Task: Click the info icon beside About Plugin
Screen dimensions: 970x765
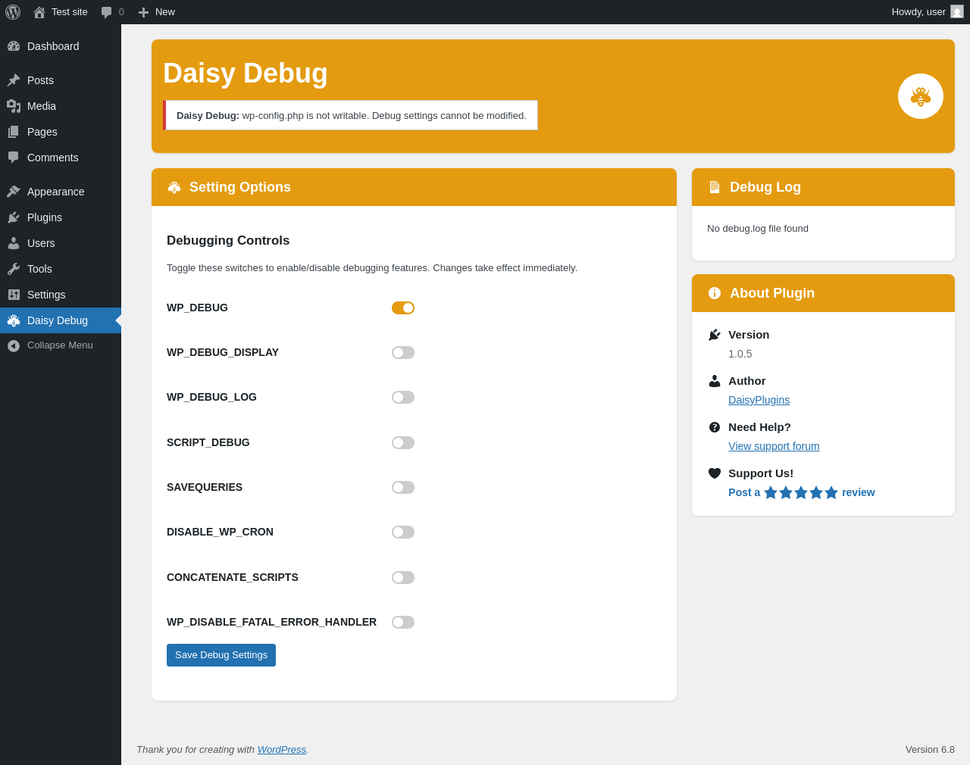Action: point(715,293)
